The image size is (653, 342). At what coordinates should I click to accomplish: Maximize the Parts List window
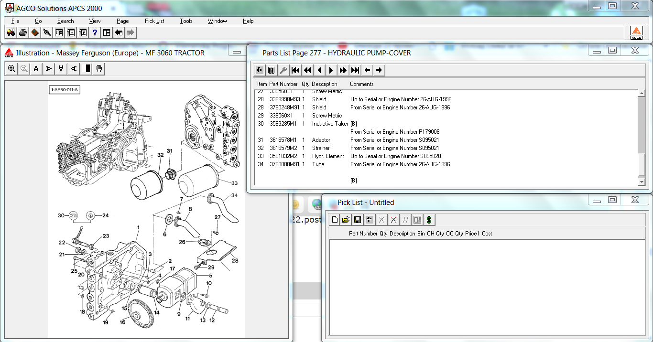tap(612, 50)
